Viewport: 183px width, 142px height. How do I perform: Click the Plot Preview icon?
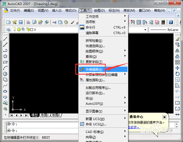click(x=34, y=22)
